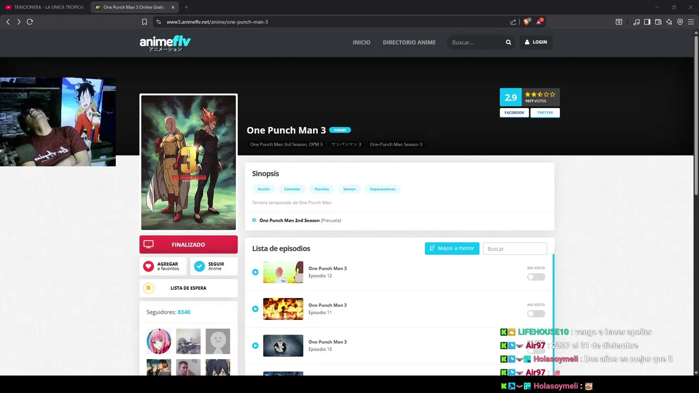Image resolution: width=699 pixels, height=393 pixels.
Task: Open the Episodio 12 thumbnail
Action: click(x=283, y=272)
